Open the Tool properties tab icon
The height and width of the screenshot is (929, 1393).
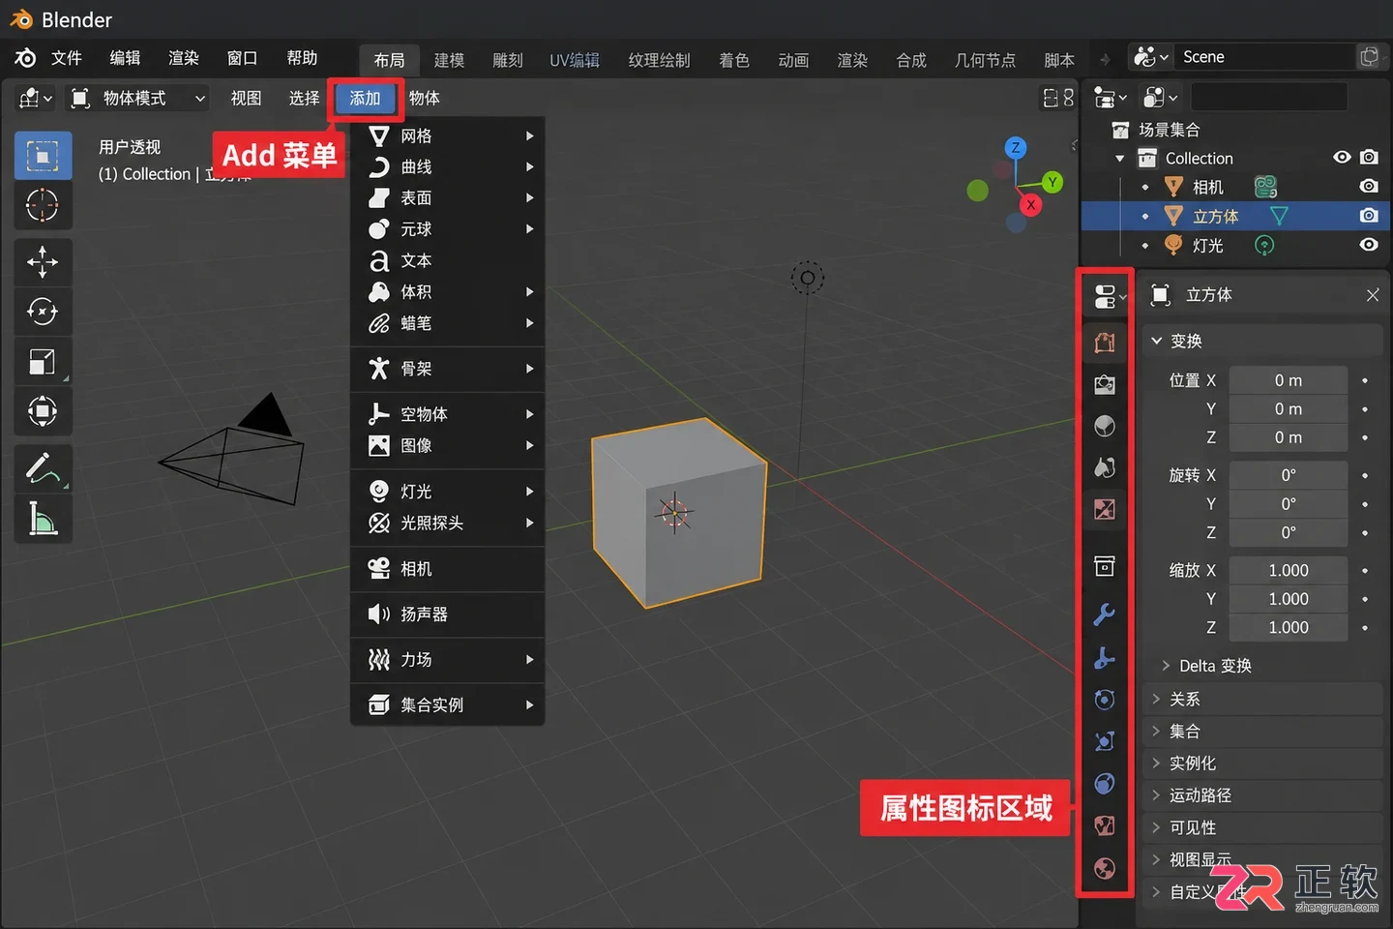[x=1105, y=296]
